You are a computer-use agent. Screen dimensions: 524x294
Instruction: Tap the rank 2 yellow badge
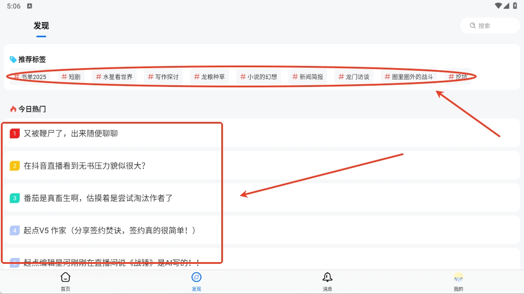pos(14,166)
